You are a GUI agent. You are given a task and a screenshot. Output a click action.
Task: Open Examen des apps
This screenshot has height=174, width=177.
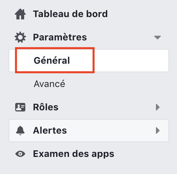(74, 154)
